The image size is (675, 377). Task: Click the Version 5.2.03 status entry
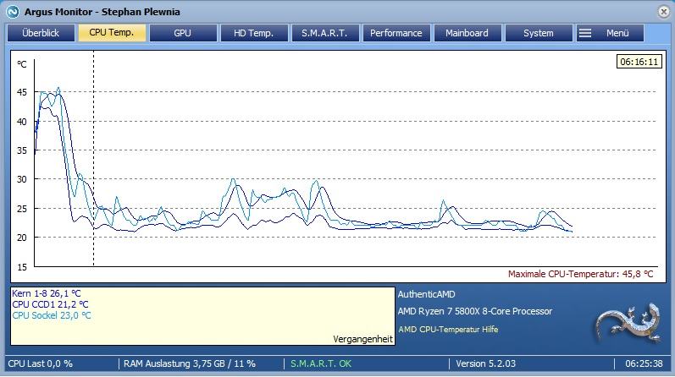(x=485, y=363)
